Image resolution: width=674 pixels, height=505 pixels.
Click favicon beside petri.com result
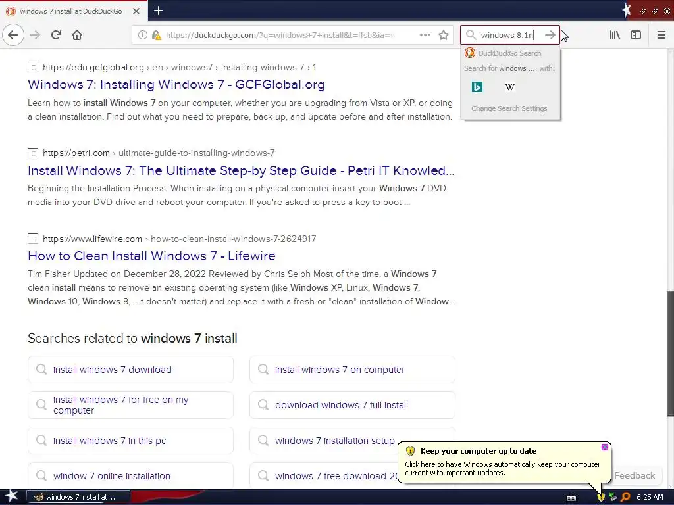pos(33,153)
